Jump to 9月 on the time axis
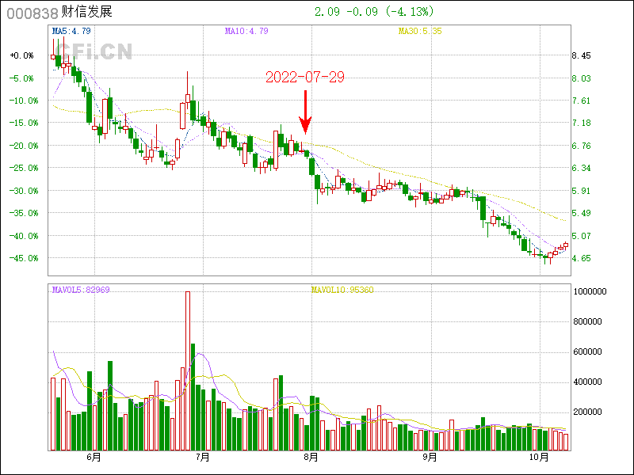634x475 pixels. pos(430,457)
